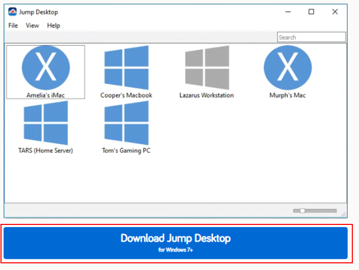Open Cooper's Macbook Windows icon
Viewport: 359px width, 270px height.
pyautogui.click(x=126, y=68)
